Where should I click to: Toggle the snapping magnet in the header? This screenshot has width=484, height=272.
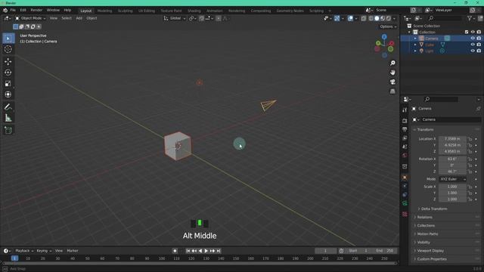202,18
